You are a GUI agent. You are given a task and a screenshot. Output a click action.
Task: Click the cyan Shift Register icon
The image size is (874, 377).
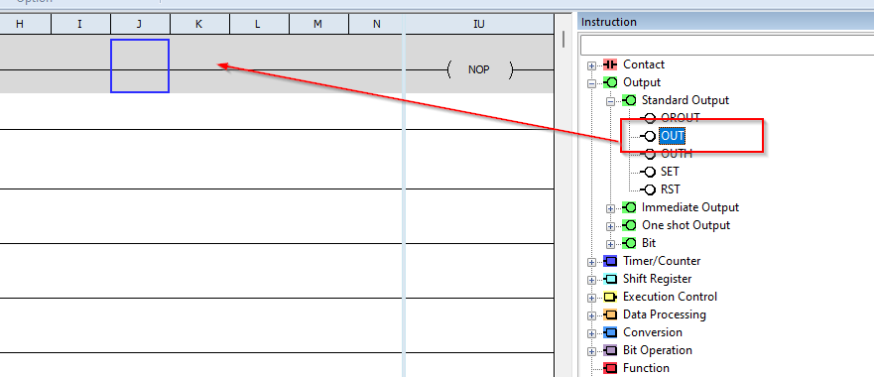pyautogui.click(x=610, y=279)
